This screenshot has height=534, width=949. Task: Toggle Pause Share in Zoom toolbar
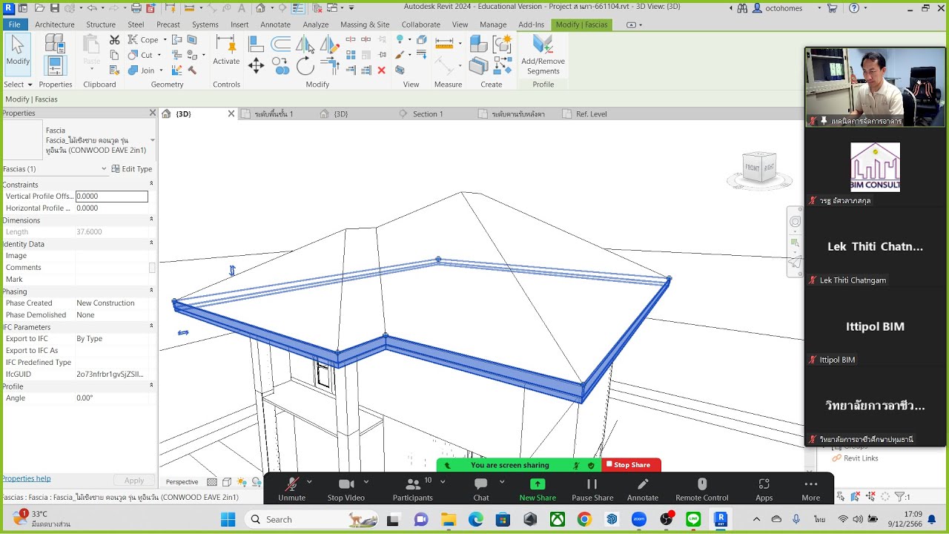(x=592, y=489)
